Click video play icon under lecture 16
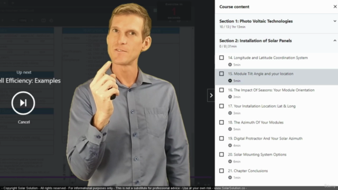Image resolution: width=338 pixels, height=190 pixels. pyautogui.click(x=230, y=97)
